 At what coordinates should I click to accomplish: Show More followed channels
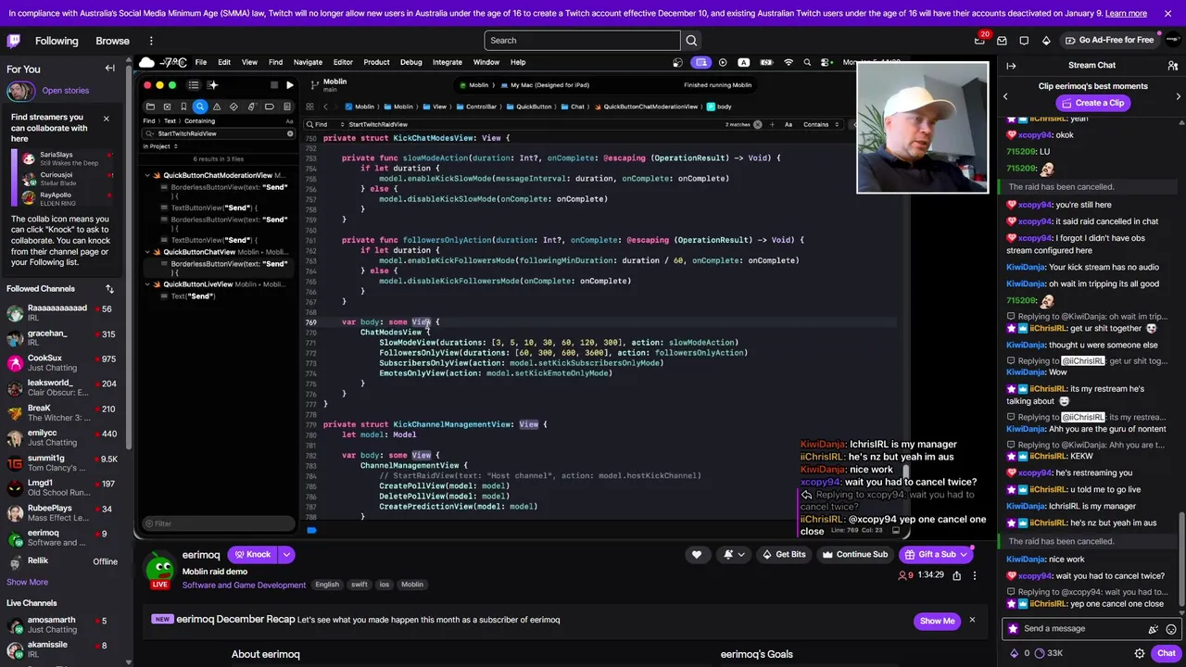pyautogui.click(x=27, y=582)
